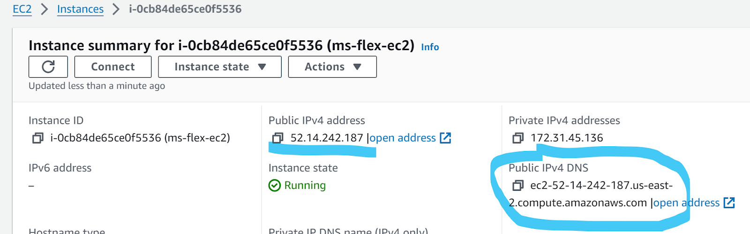Copy the Instance ID to clipboard
This screenshot has width=750, height=234.
[37, 138]
